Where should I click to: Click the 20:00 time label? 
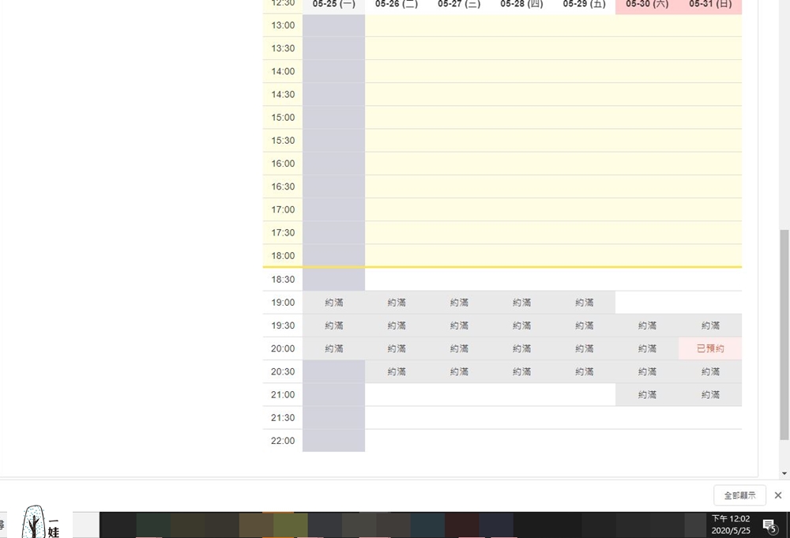[x=283, y=348]
